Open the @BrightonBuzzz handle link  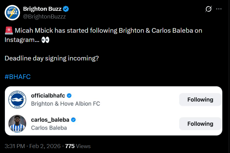pos(44,16)
